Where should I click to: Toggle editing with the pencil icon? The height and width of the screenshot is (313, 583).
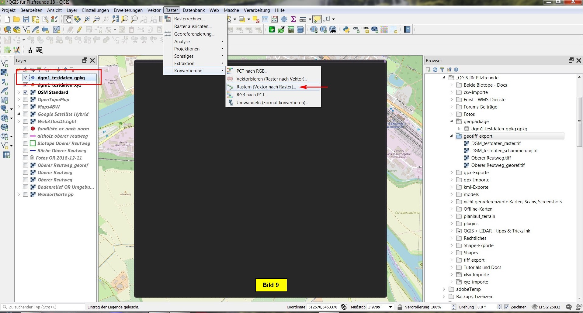pos(79,29)
